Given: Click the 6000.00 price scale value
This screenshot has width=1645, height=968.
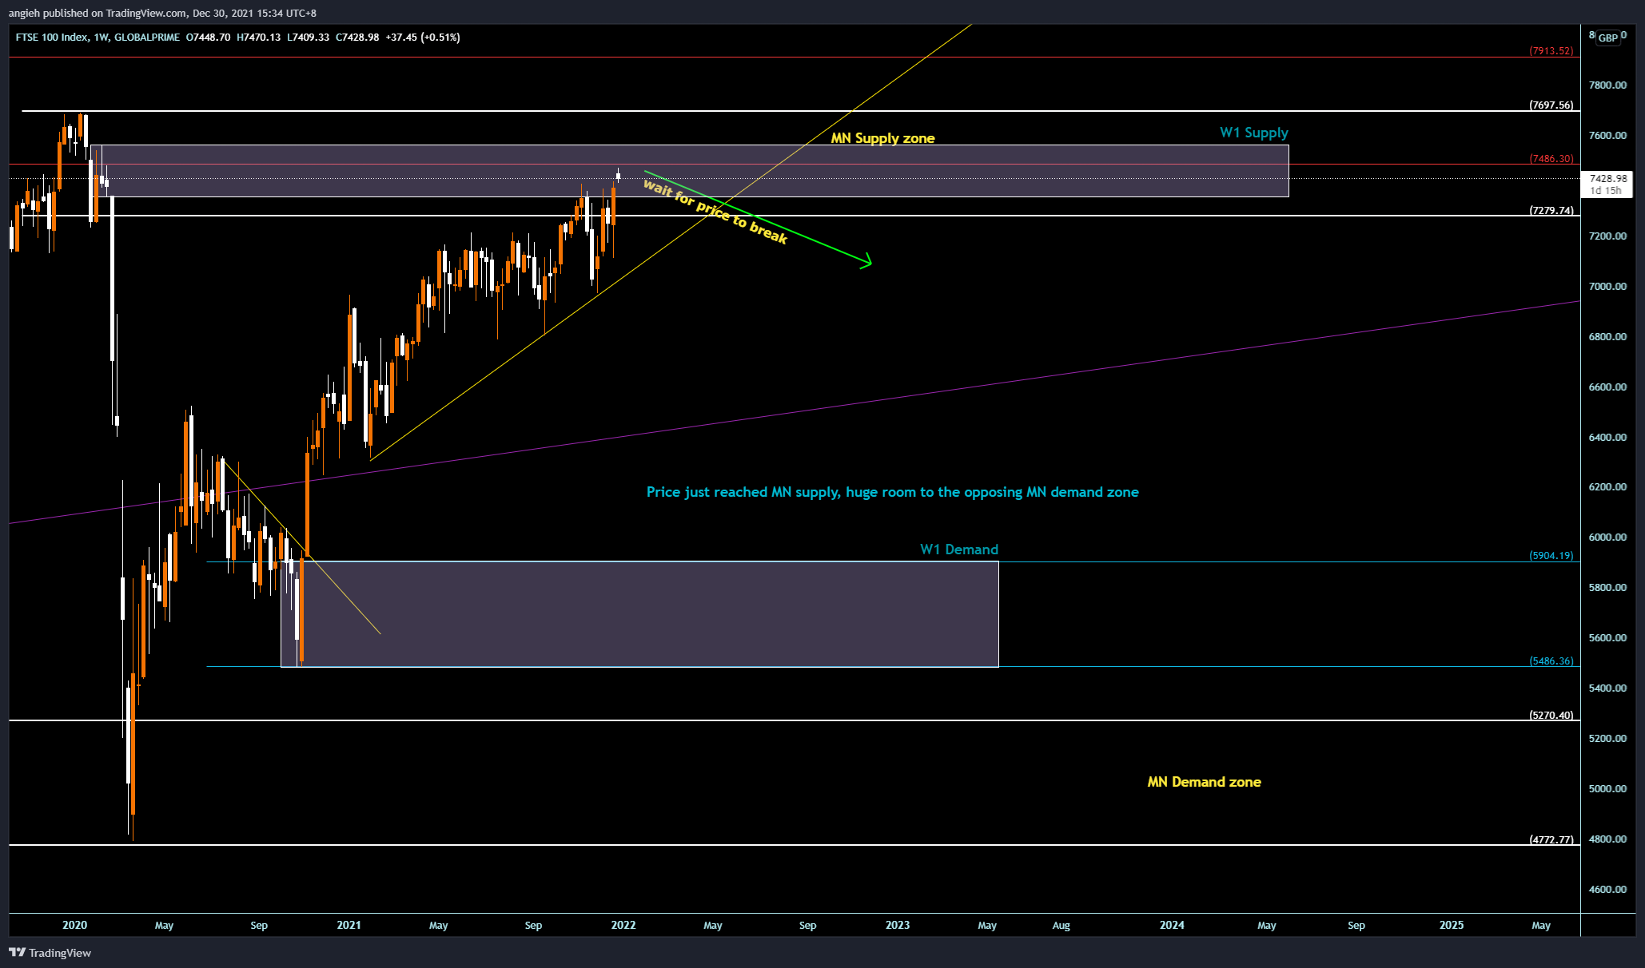Looking at the screenshot, I should point(1608,538).
